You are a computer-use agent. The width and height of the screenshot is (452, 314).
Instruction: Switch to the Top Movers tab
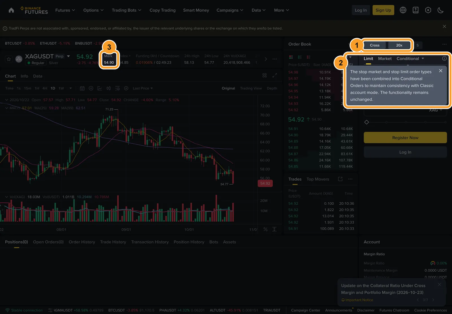(318, 179)
